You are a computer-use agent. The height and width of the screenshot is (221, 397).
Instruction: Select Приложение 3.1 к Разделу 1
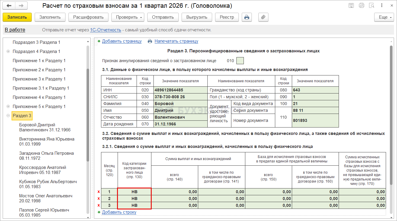coord(41,88)
